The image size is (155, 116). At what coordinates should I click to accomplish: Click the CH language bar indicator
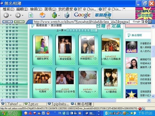pos(60,113)
